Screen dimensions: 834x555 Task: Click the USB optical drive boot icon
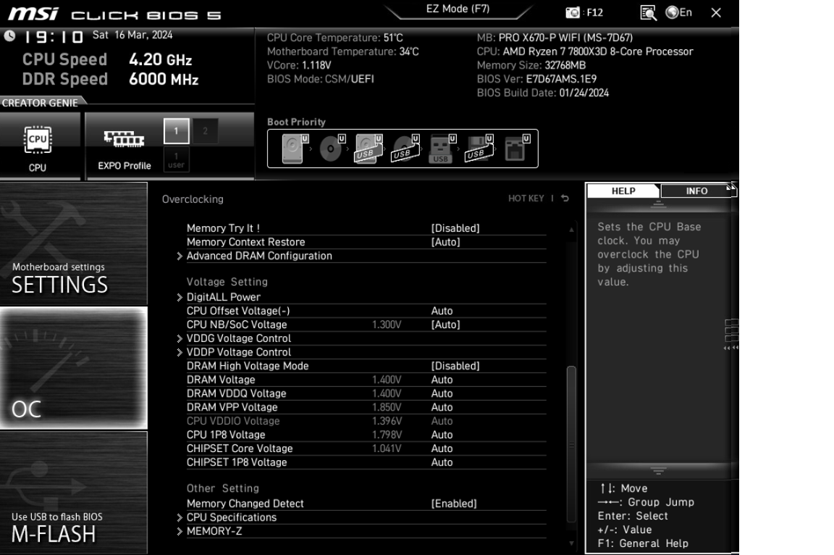click(406, 149)
